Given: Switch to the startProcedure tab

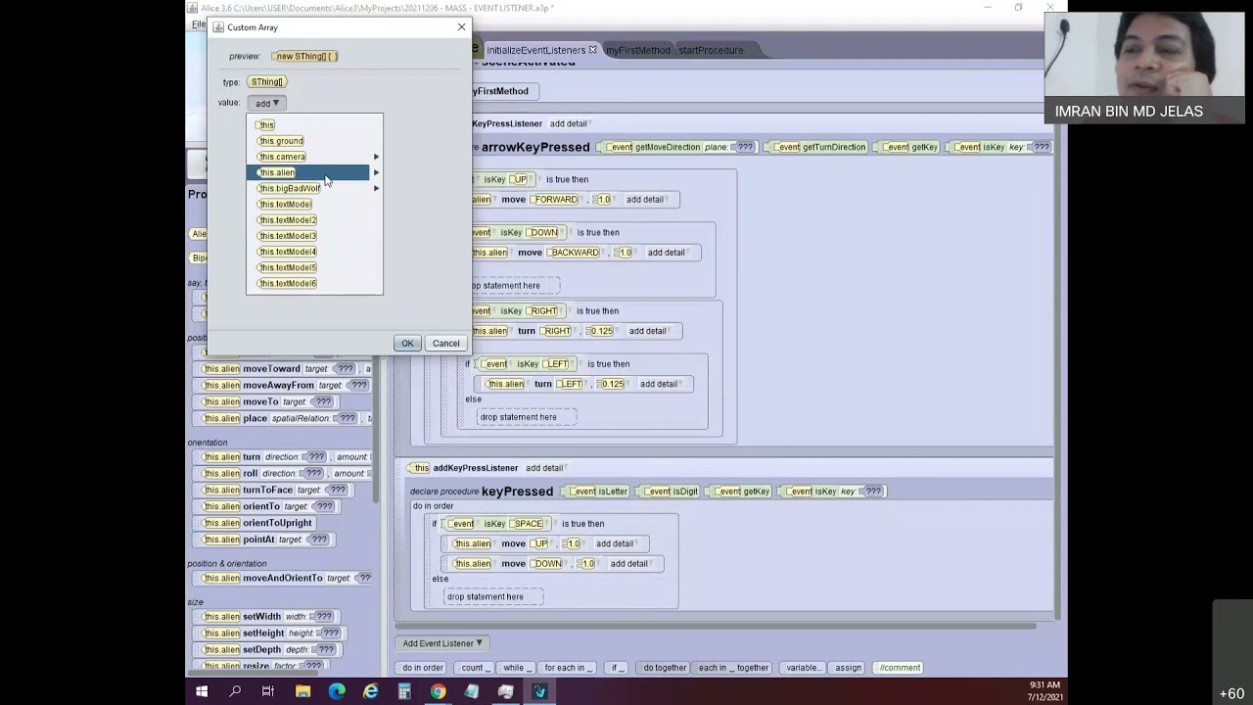Looking at the screenshot, I should pyautogui.click(x=711, y=50).
